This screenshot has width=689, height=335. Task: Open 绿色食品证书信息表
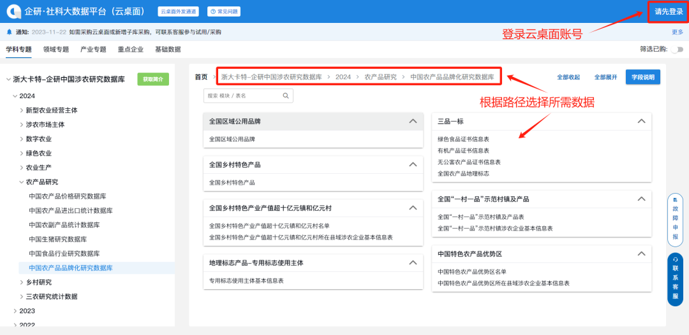pos(464,139)
